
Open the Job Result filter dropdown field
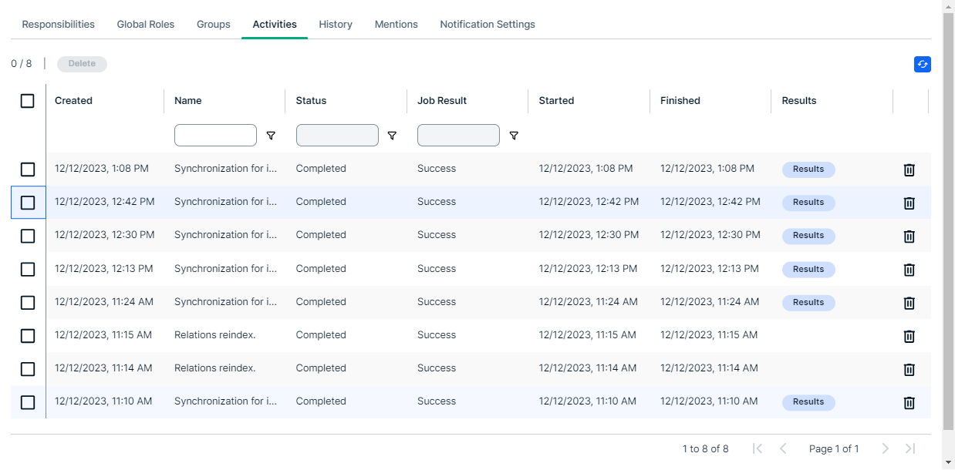(458, 136)
